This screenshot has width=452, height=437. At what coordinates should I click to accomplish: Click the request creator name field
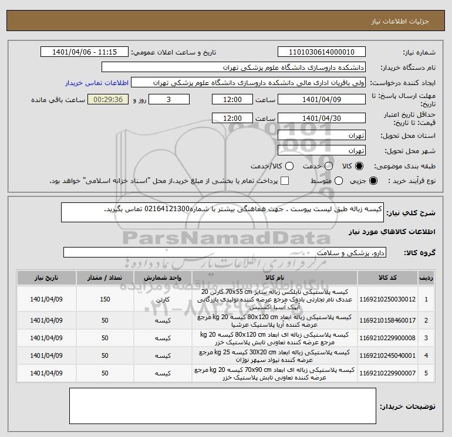(x=248, y=83)
